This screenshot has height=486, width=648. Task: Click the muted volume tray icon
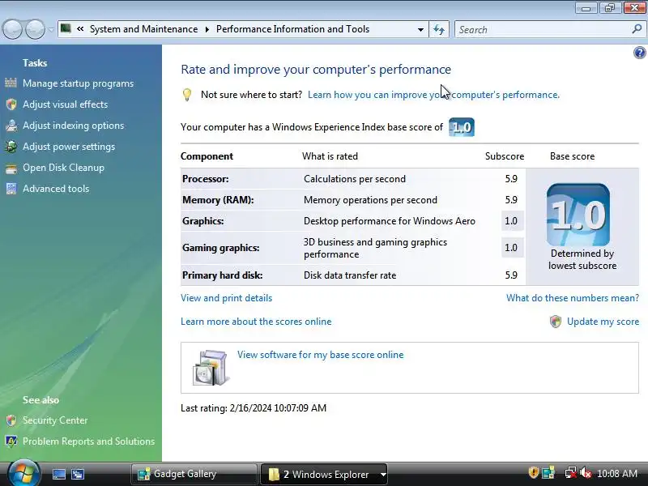[x=585, y=472]
